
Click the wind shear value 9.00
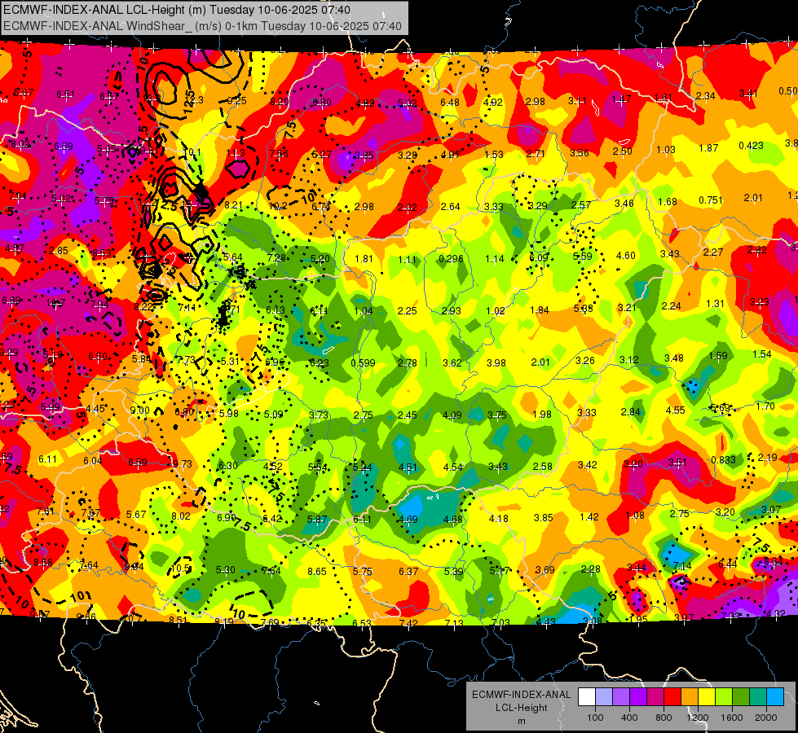pos(139,410)
